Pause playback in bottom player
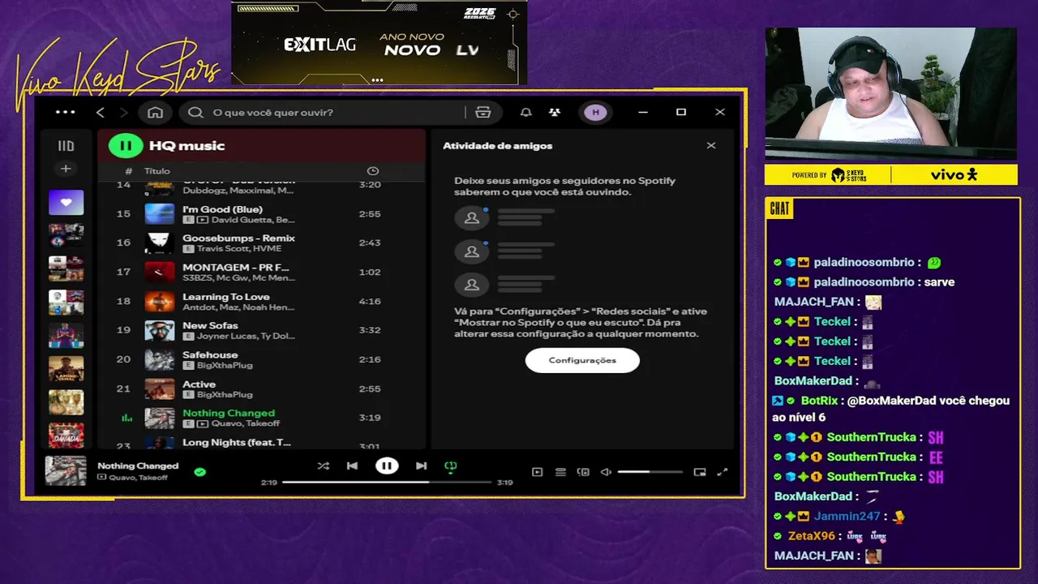The height and width of the screenshot is (584, 1038). 387,466
